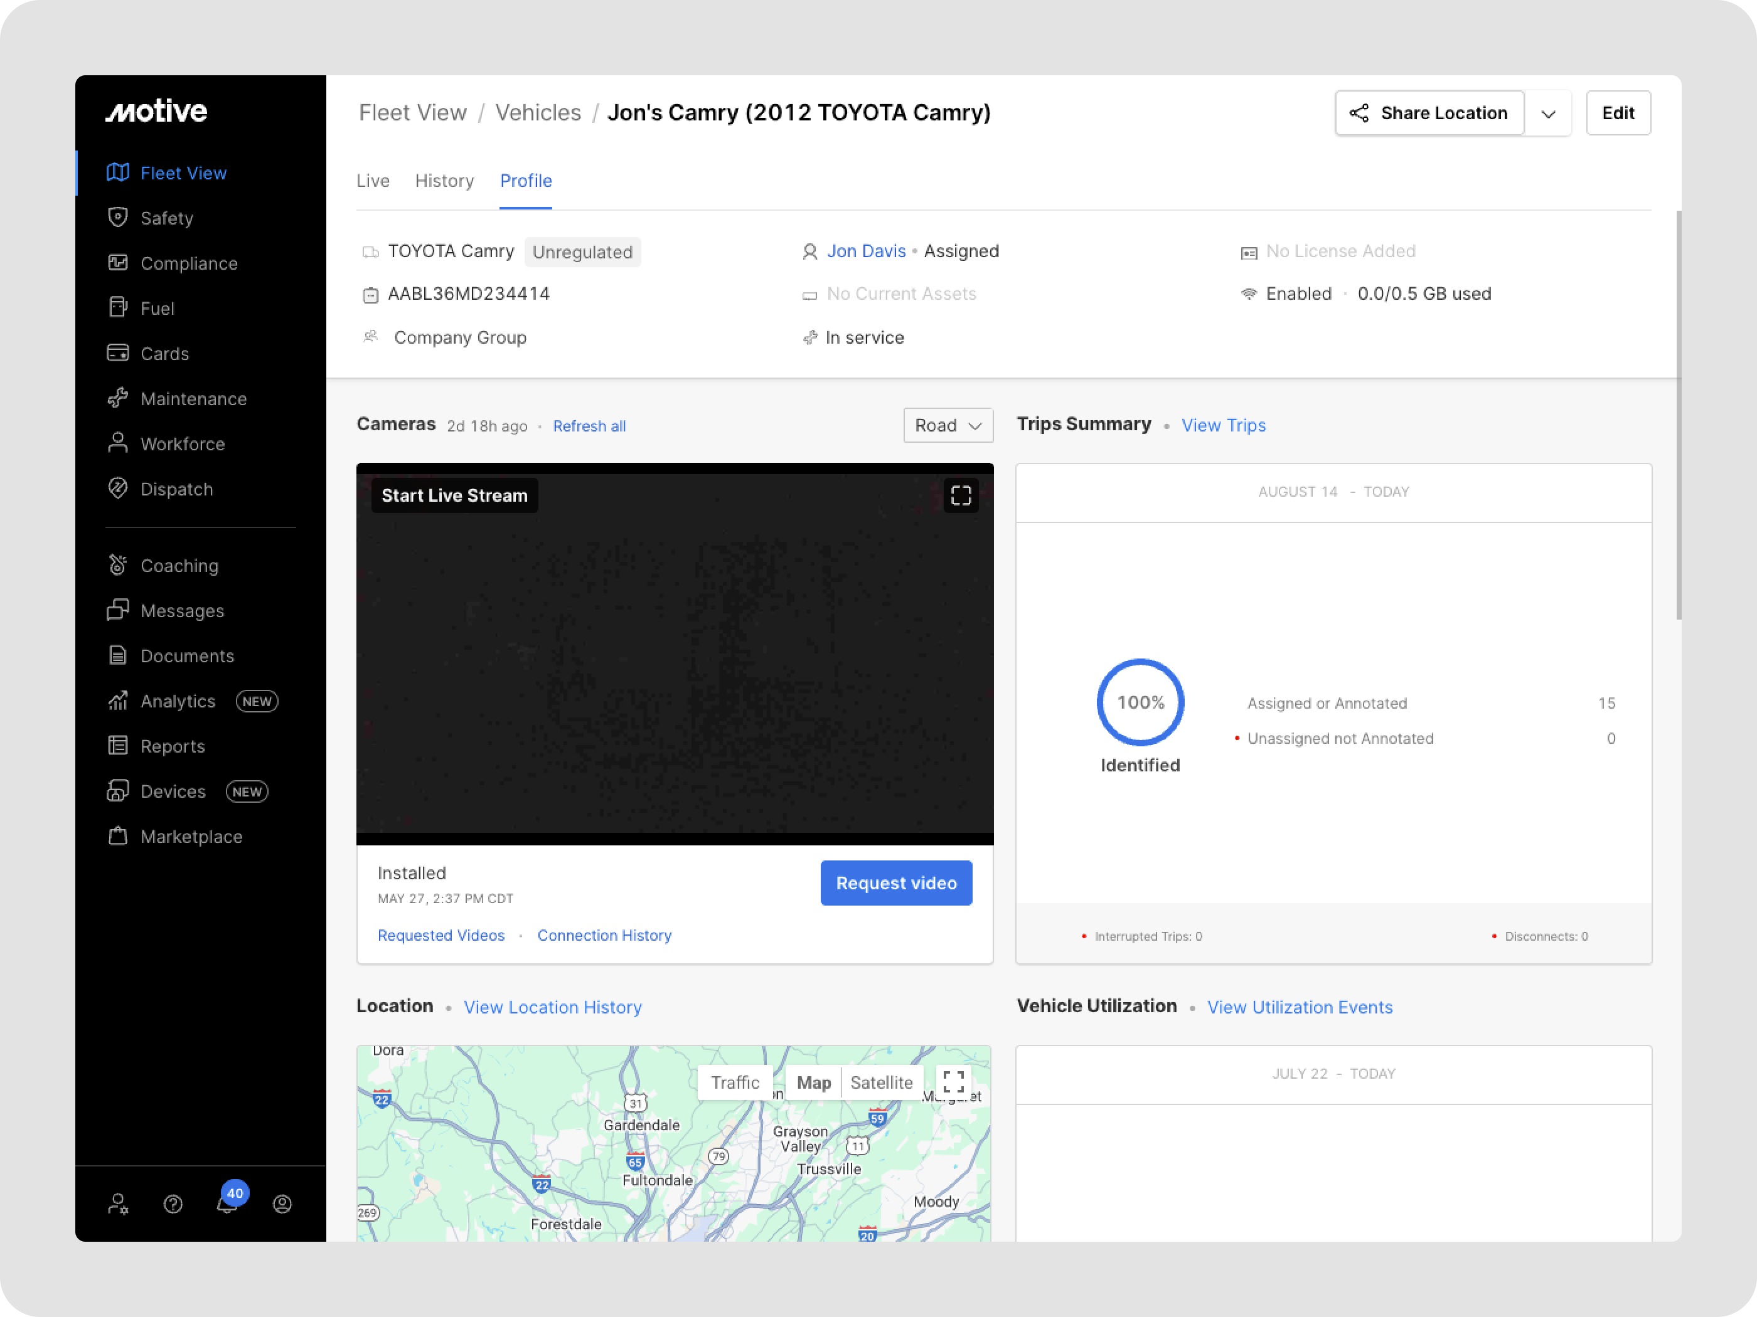Screen dimensions: 1757x1317
Task: Select the Map view option
Action: pyautogui.click(x=813, y=1083)
